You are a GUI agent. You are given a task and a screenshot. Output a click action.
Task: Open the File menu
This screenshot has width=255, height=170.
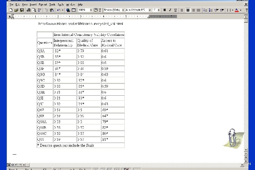11,4
